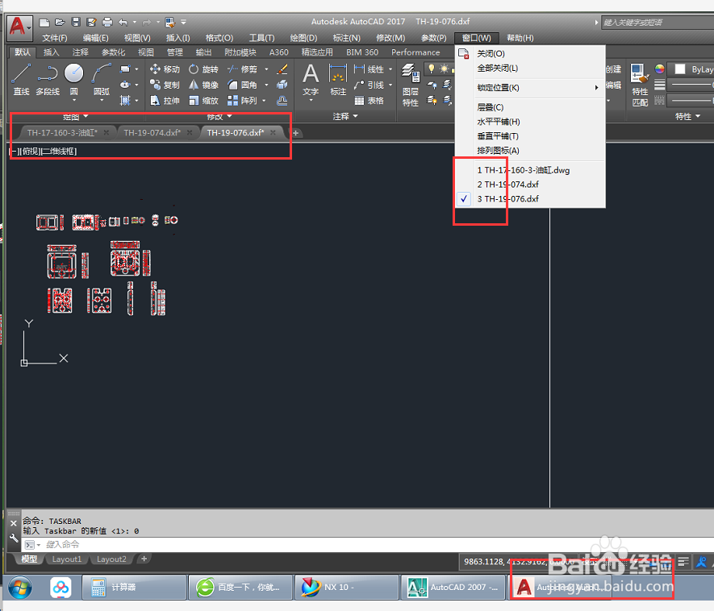Click the color wheel icon in Properties panel
714x611 pixels.
click(659, 69)
